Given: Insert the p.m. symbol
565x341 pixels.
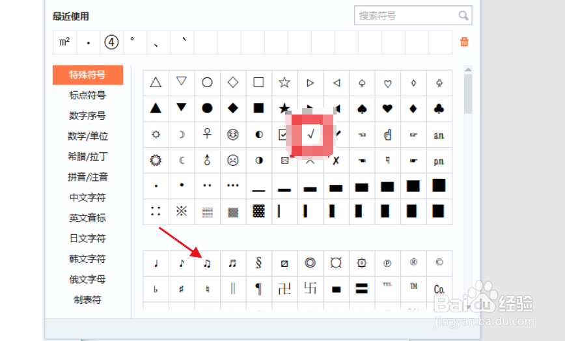Looking at the screenshot, I should tap(439, 160).
